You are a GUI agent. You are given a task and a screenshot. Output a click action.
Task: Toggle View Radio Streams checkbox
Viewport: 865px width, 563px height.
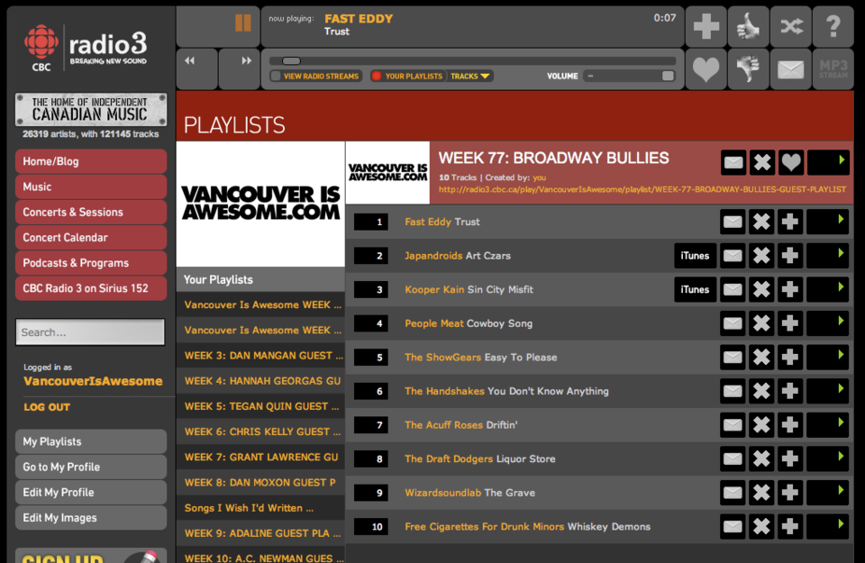(x=276, y=76)
